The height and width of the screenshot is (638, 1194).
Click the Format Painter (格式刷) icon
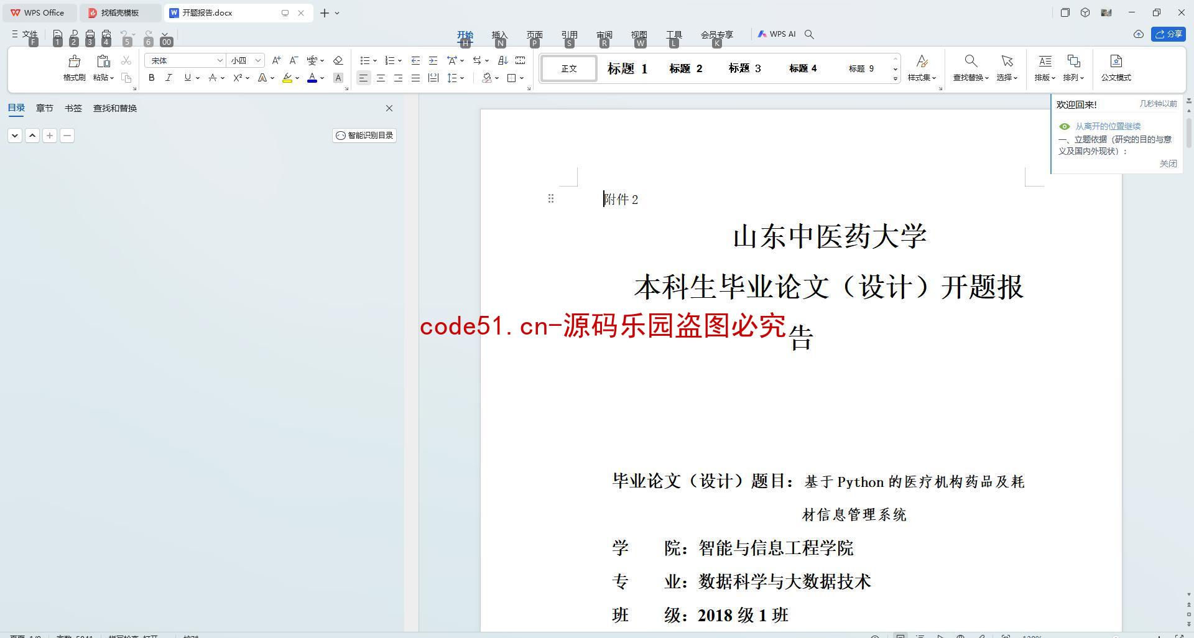tap(75, 61)
